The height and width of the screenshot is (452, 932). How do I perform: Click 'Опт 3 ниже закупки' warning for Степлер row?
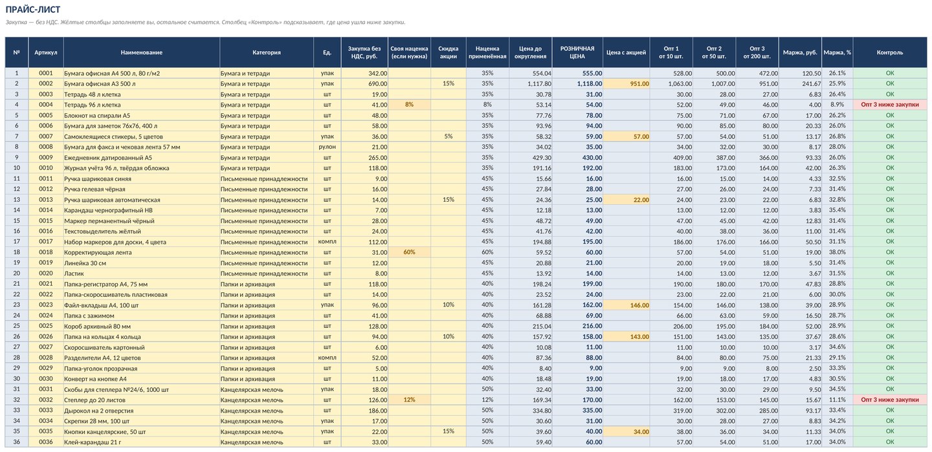pos(890,400)
